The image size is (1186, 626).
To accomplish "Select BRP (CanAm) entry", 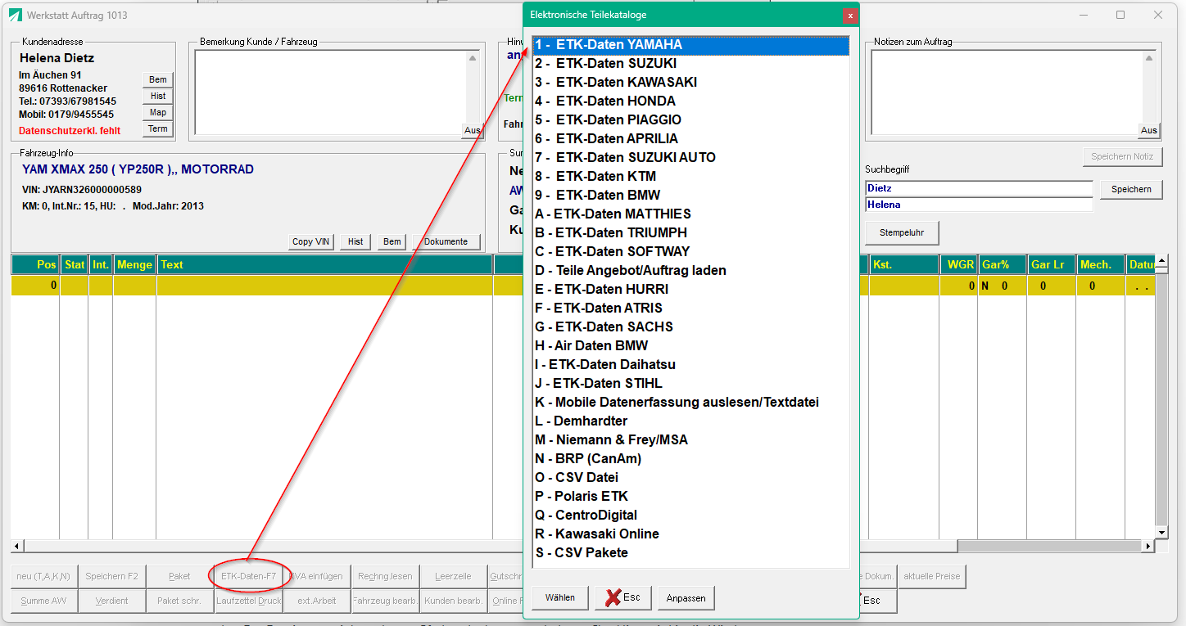I will pos(690,459).
